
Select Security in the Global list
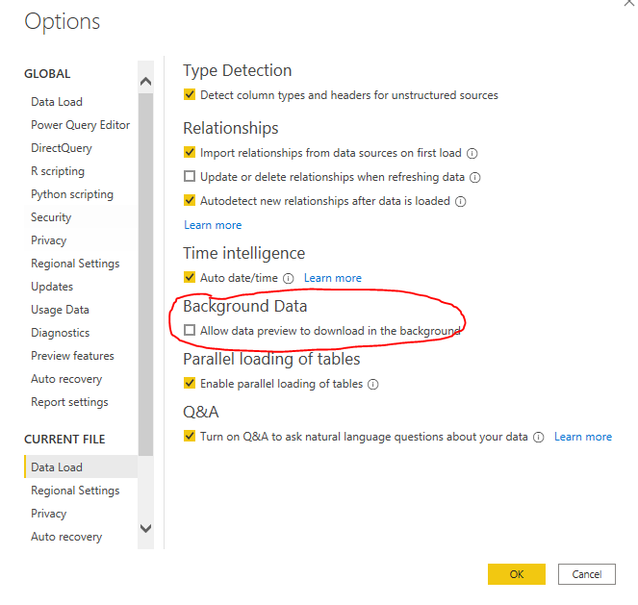51,217
